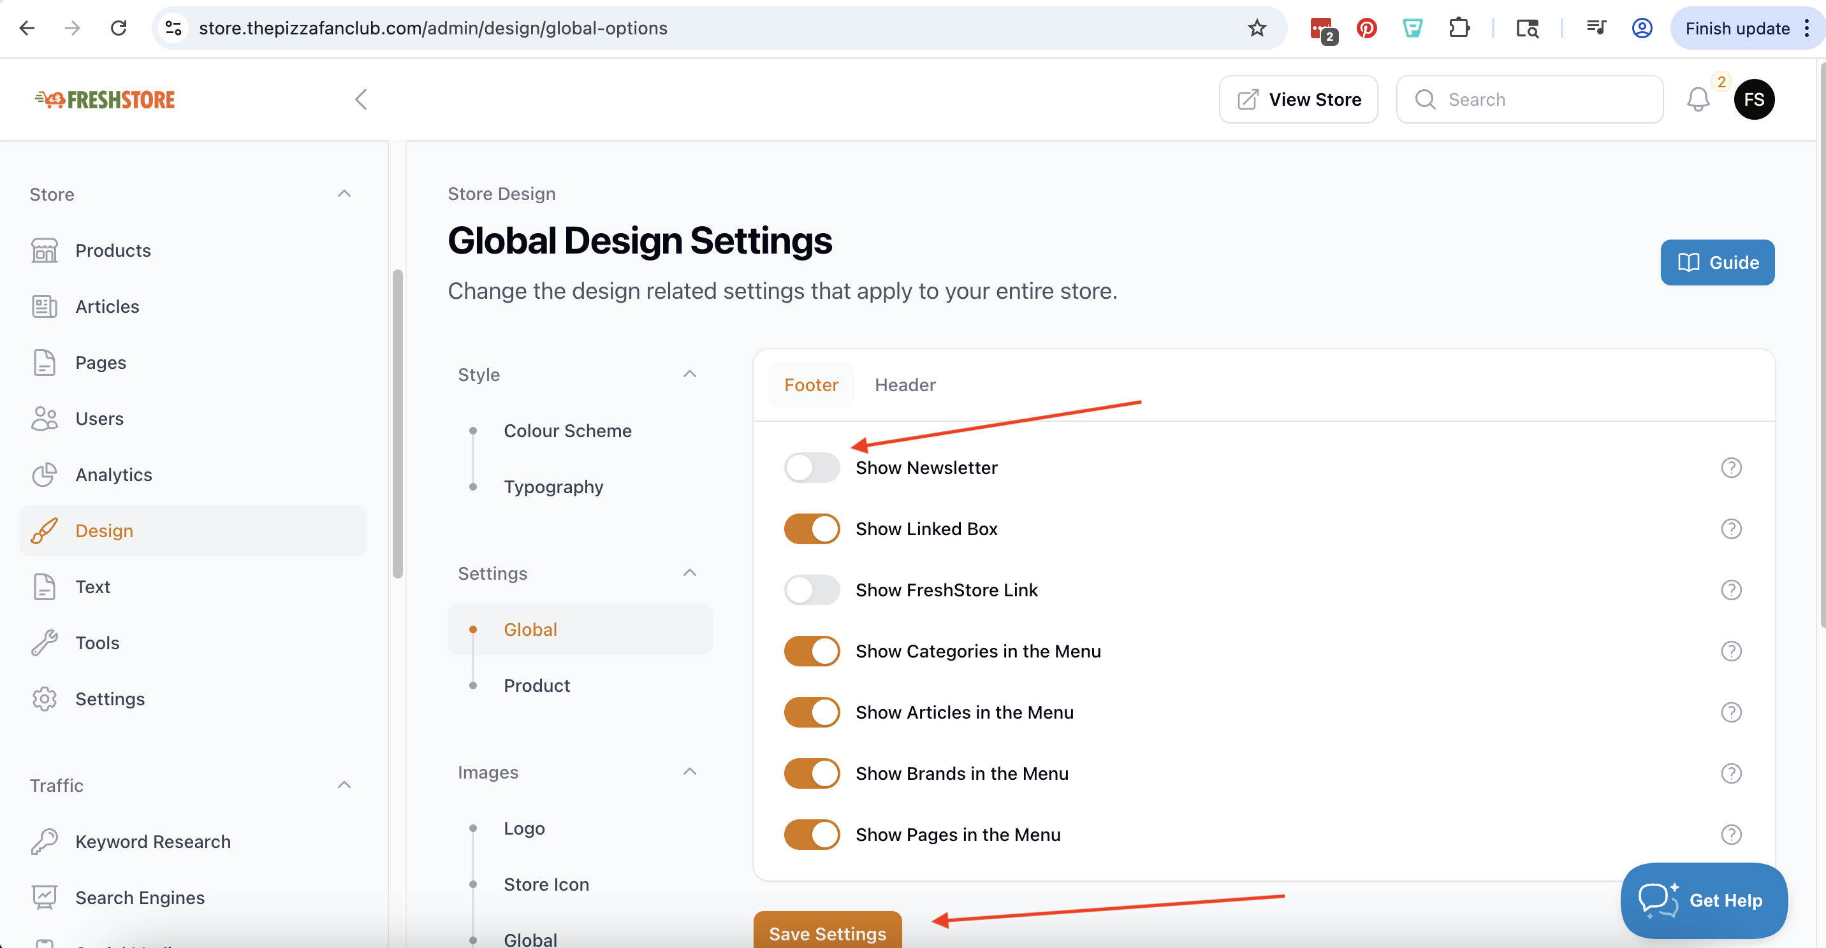The width and height of the screenshot is (1826, 948).
Task: Enable the Show Newsletter toggle
Action: tap(811, 468)
